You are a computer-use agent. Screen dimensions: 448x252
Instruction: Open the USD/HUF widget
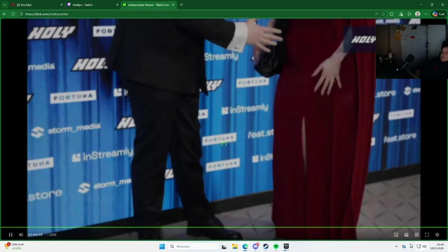tap(14, 246)
